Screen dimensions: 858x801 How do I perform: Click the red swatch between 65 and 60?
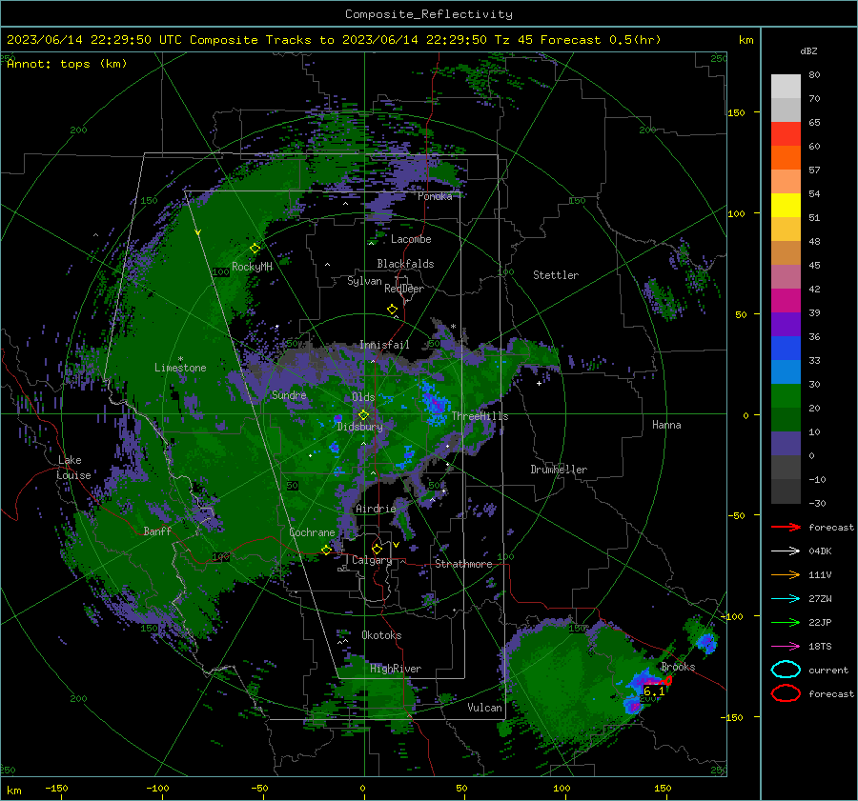tap(786, 134)
